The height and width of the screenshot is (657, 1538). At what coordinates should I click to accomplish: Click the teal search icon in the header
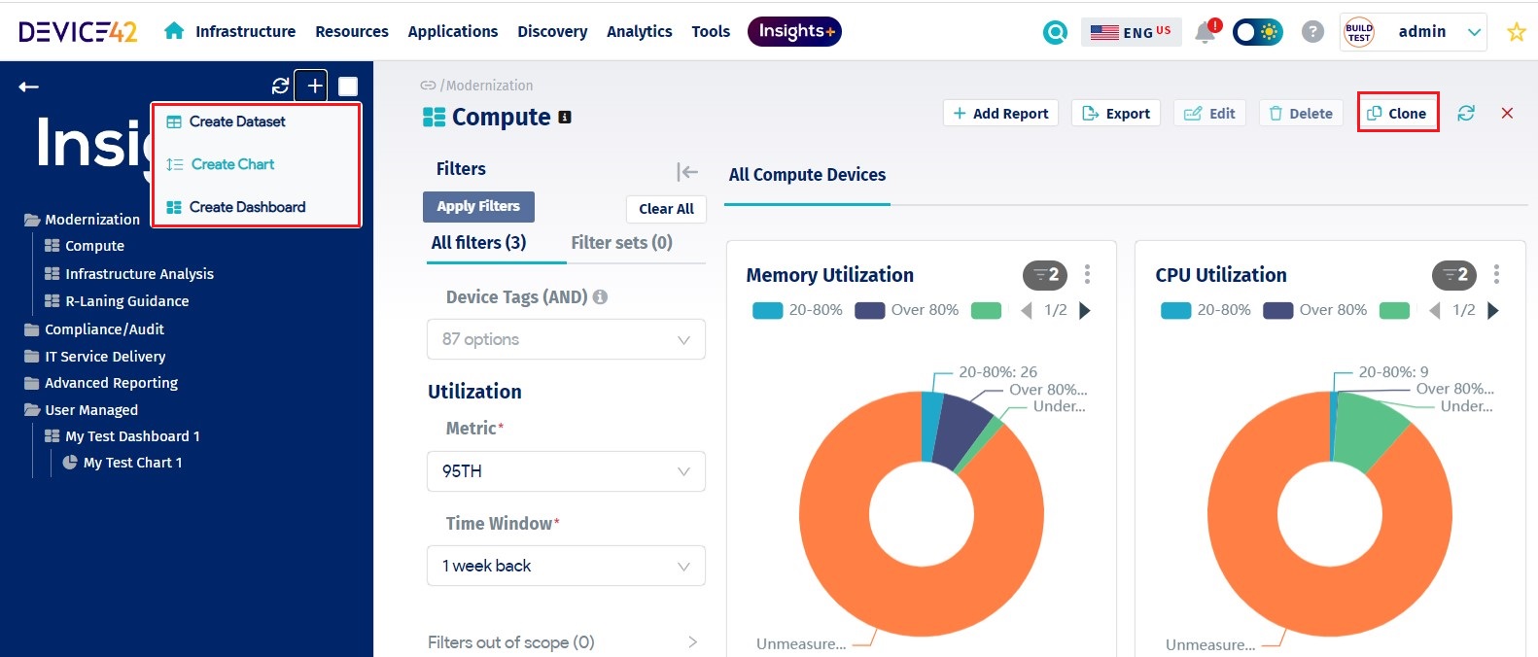[1055, 32]
